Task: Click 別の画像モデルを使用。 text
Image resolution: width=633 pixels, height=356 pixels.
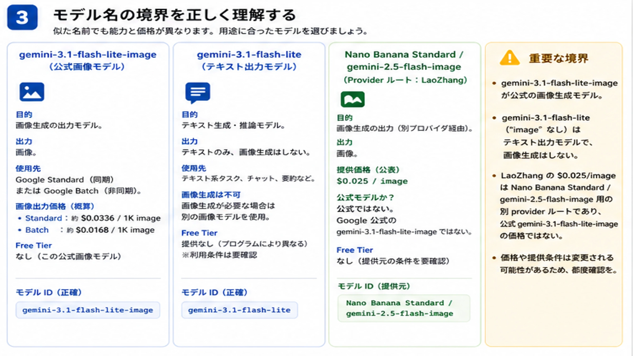Action: coord(226,217)
